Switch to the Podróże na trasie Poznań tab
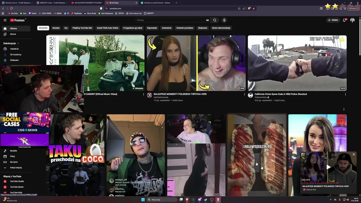361x203 pixels. click(x=156, y=3)
